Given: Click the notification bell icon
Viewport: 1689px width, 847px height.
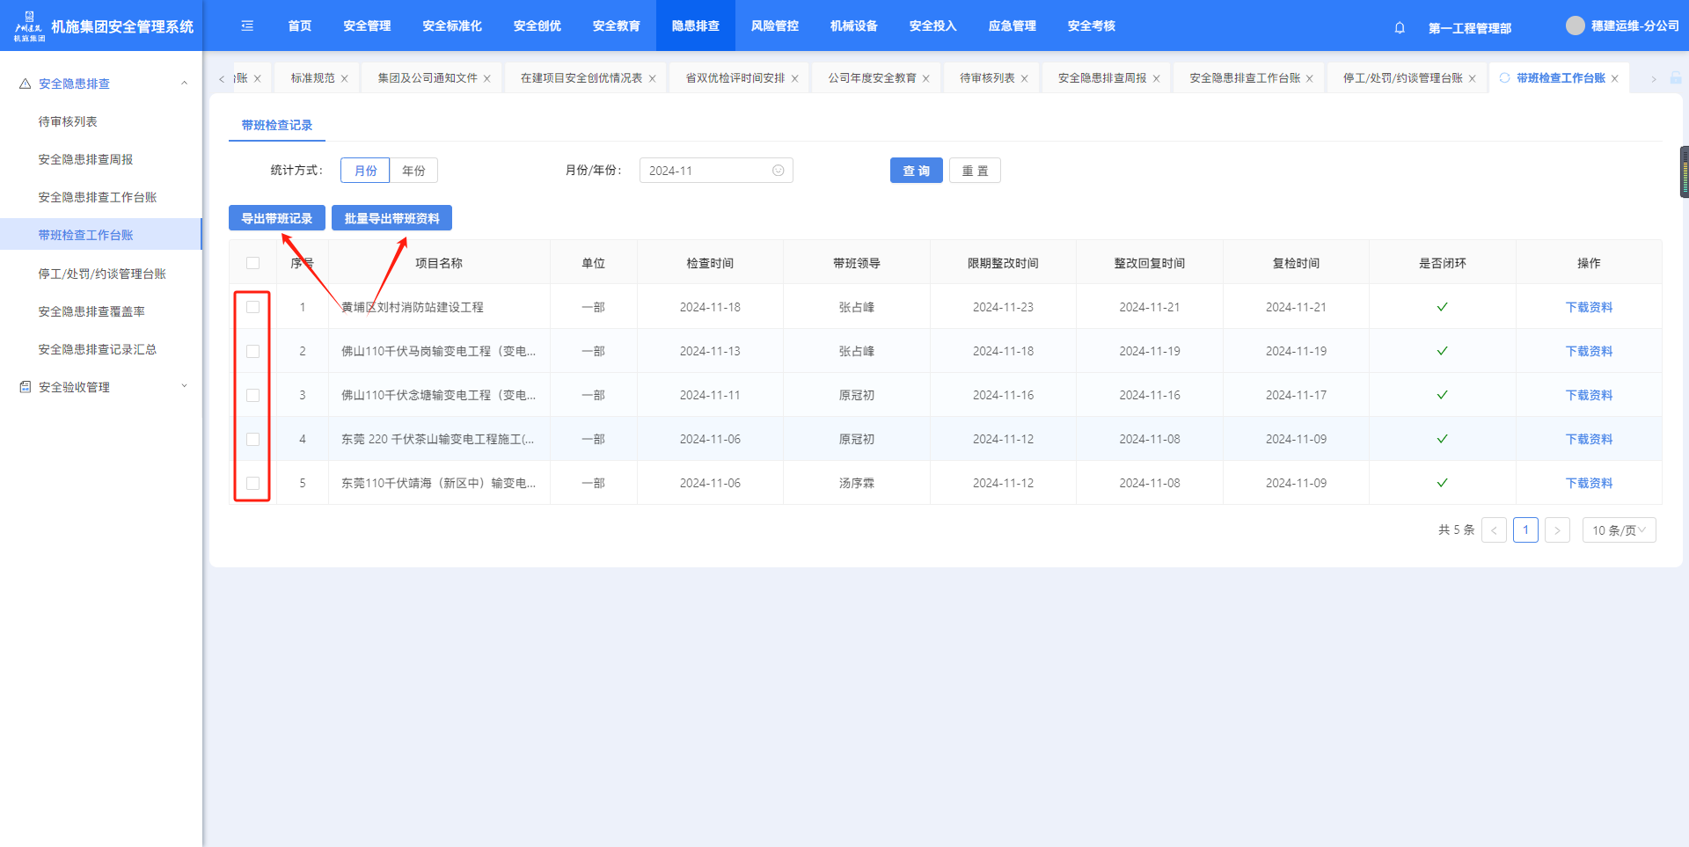Looking at the screenshot, I should click(1400, 27).
